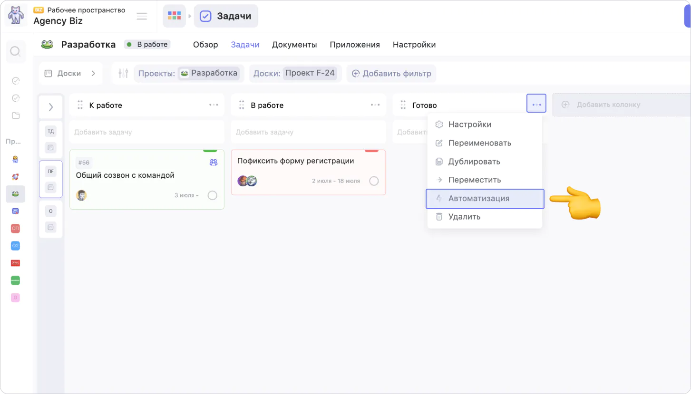Viewport: 691px width, 394px height.
Task: Mark 'Общий созвон с командой' as complete
Action: click(x=212, y=195)
